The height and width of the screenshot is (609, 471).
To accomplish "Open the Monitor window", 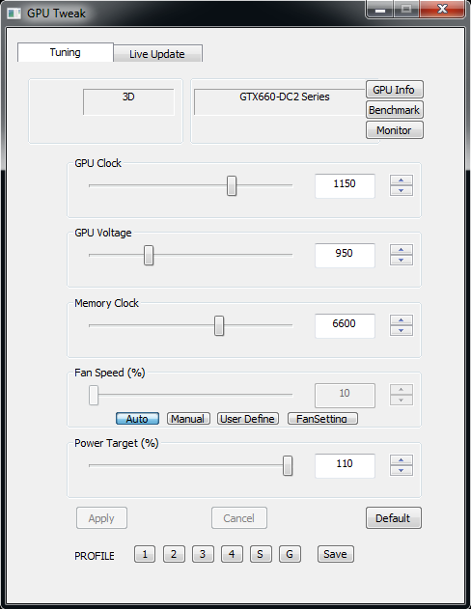I will (x=394, y=130).
